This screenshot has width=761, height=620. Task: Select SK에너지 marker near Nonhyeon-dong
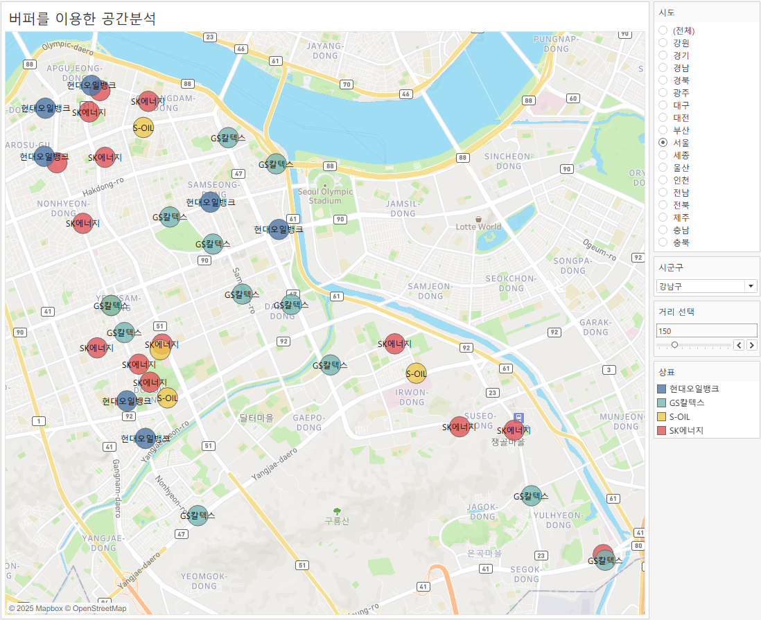[83, 223]
